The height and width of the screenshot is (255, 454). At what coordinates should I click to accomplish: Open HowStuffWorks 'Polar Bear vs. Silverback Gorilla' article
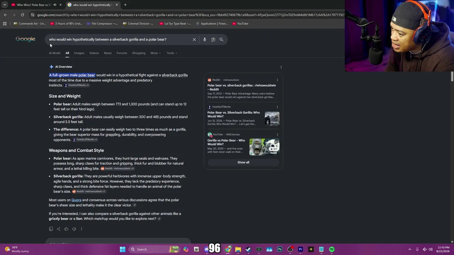[234, 114]
